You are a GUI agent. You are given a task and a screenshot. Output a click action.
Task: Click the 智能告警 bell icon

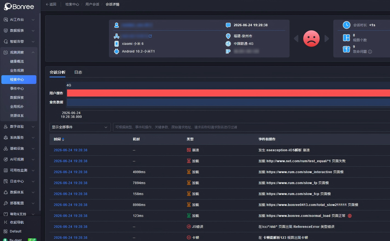point(6,42)
